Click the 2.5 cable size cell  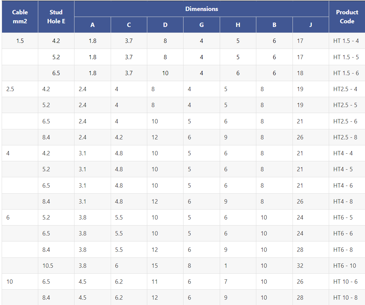pos(10,89)
